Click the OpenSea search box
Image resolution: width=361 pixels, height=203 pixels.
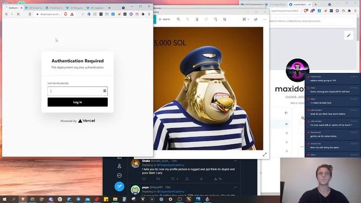[x=311, y=21]
